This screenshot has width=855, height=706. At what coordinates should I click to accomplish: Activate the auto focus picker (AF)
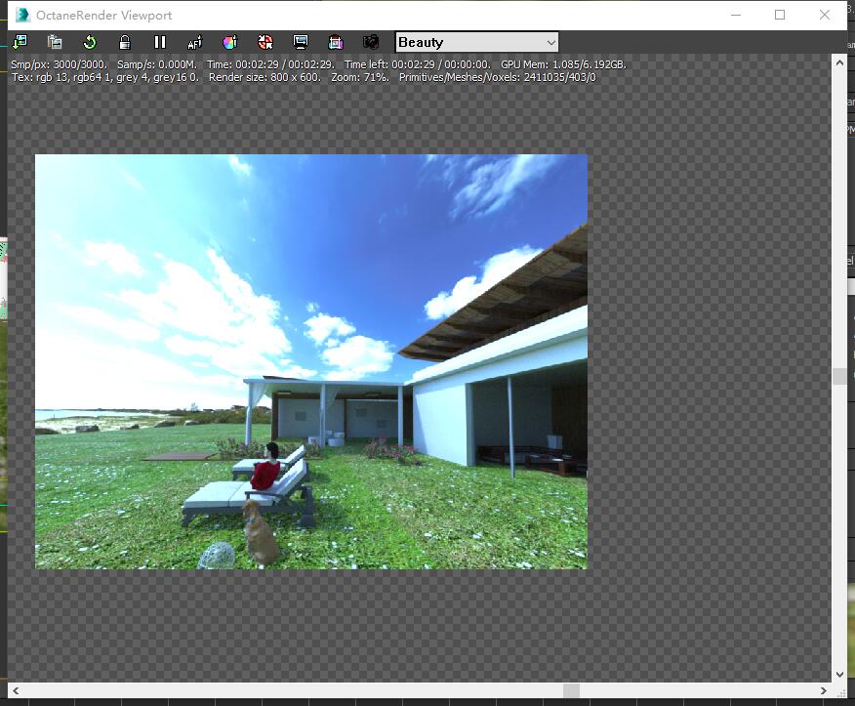(194, 42)
